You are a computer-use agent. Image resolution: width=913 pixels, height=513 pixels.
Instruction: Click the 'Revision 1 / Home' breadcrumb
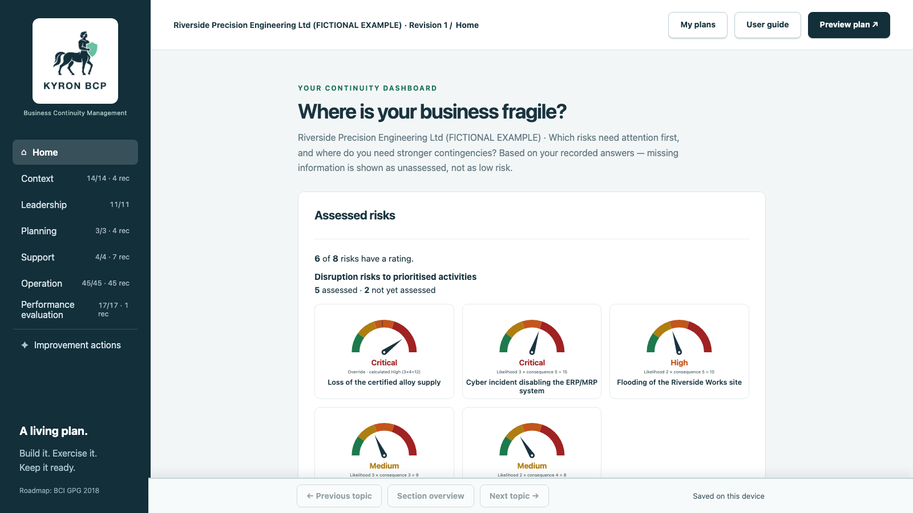pyautogui.click(x=444, y=25)
